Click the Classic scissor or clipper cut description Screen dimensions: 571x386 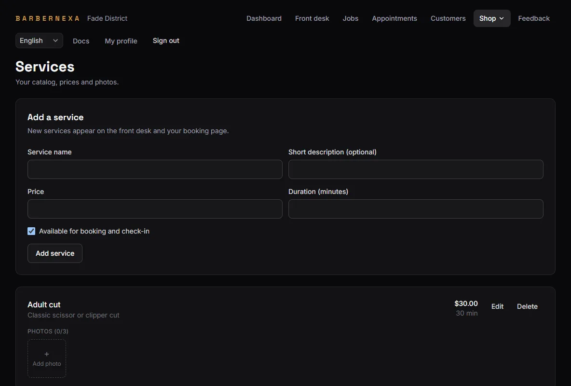click(x=74, y=315)
